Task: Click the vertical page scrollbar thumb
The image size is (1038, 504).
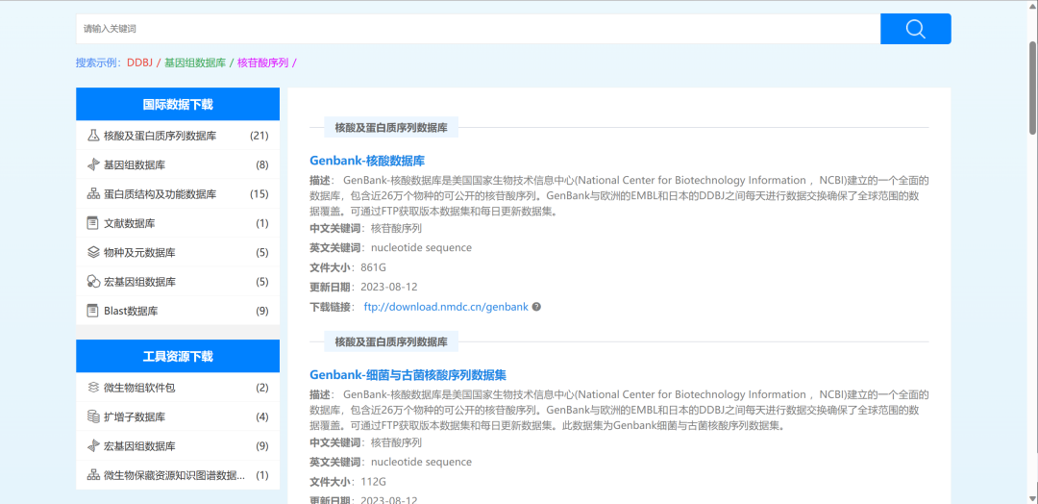Action: [x=1032, y=88]
